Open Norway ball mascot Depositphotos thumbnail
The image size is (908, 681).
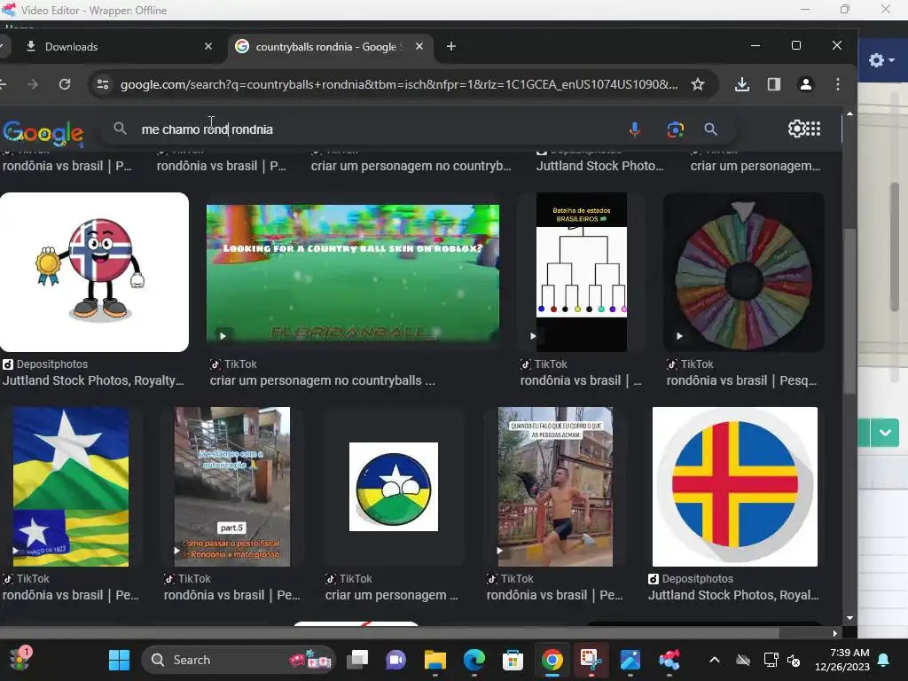point(94,272)
